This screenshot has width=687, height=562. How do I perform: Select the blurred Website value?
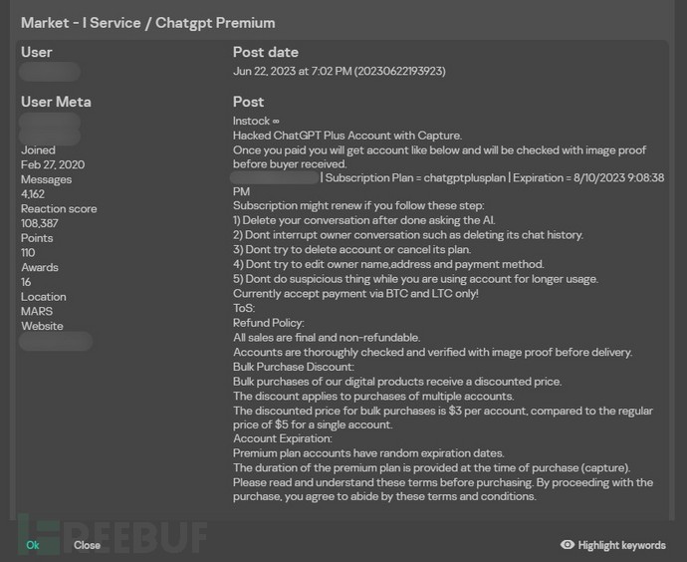pyautogui.click(x=57, y=342)
